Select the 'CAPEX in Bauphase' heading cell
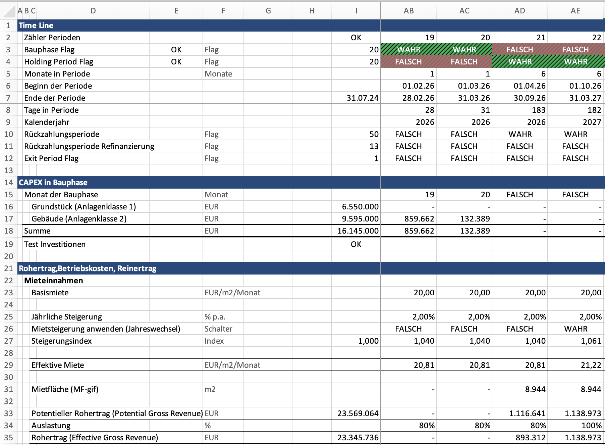Viewport: 605px width, 445px height. (x=53, y=183)
